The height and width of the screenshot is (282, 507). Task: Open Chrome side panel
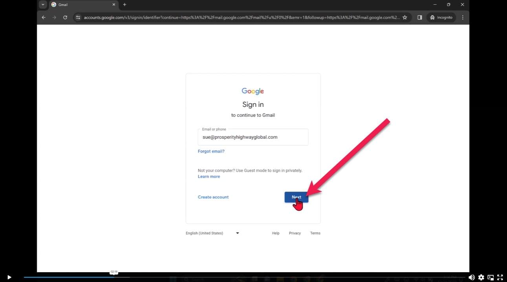coord(419,17)
